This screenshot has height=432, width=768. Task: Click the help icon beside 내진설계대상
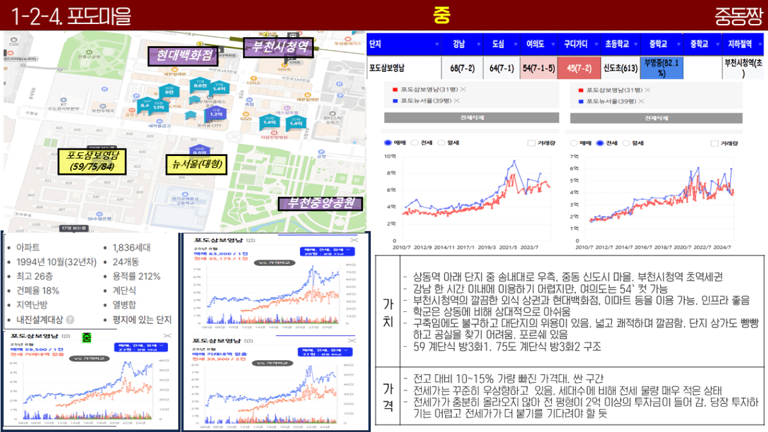[x=70, y=320]
